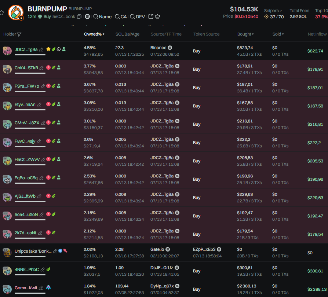Click the rocket icon on Gomx...Kwit row
The image size is (328, 297).
[48, 287]
